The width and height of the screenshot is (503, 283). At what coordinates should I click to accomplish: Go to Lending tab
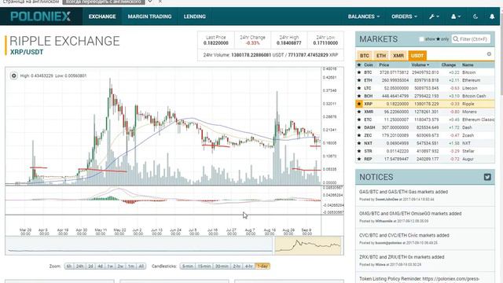[194, 17]
